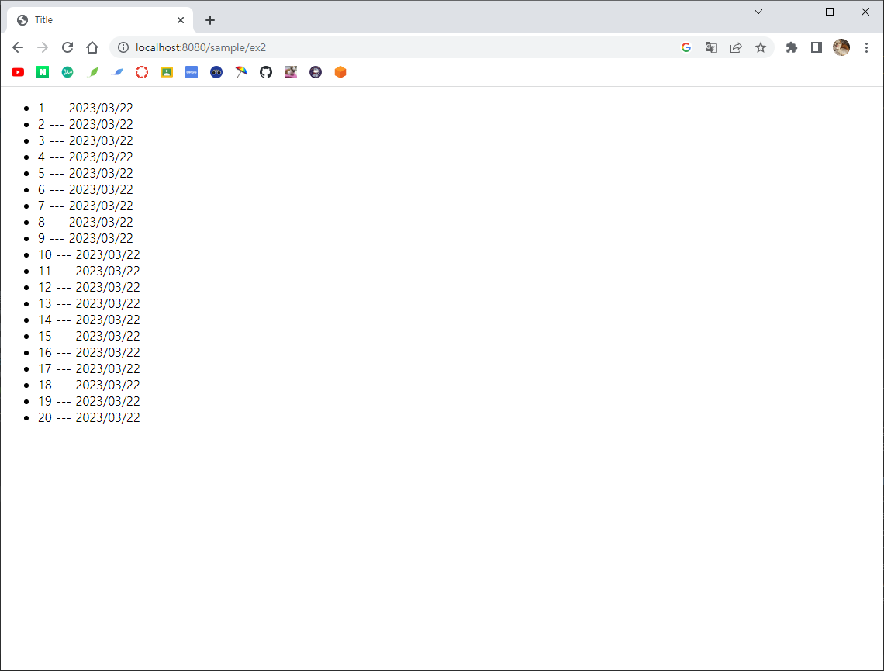Select the Title tab
Screen dimensions: 884x671
click(93, 20)
